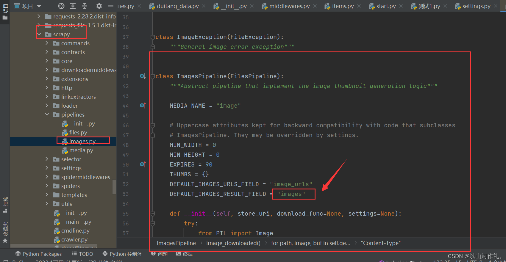The width and height of the screenshot is (506, 262).
Task: Open project panel settings gear
Action: click(99, 6)
